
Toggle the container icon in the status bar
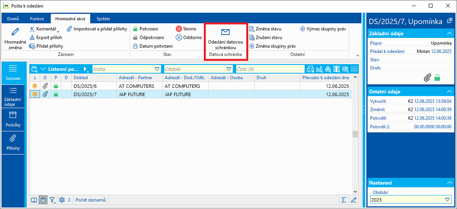click(43, 200)
